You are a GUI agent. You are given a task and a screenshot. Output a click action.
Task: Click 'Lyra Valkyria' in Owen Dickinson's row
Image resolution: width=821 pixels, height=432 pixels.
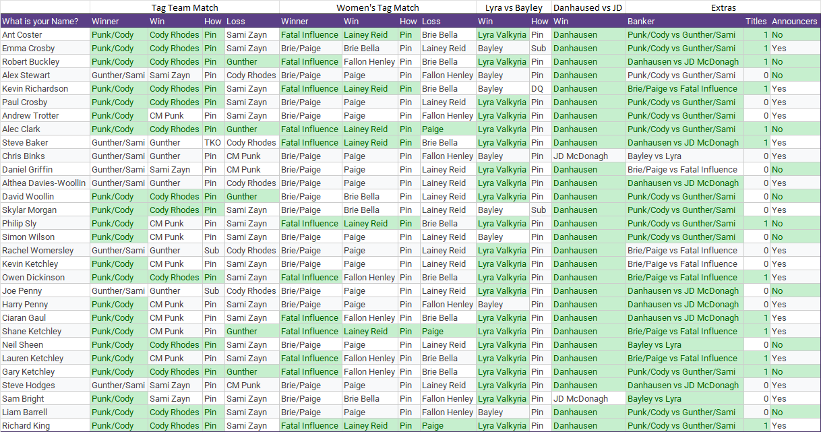pos(502,277)
